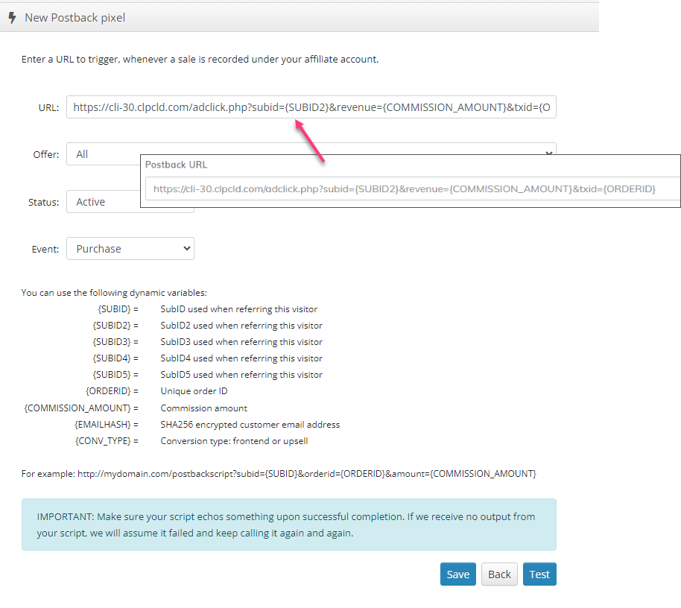Image resolution: width=681 pixels, height=608 pixels.
Task: Click the lightning bolt icon in header
Action: point(12,17)
